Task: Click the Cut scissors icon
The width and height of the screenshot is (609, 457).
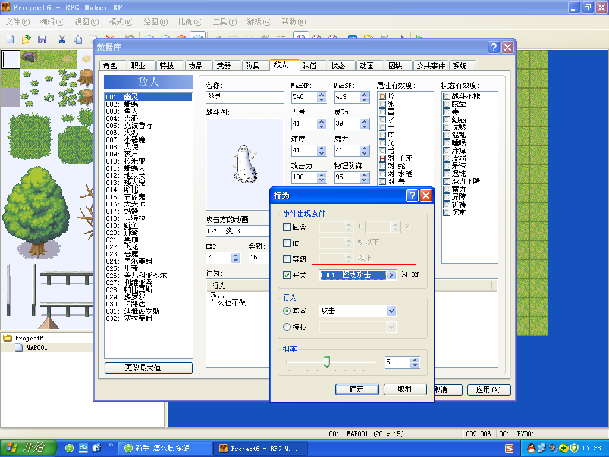Action: click(62, 39)
